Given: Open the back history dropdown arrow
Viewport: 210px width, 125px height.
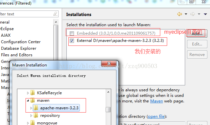Looking at the screenshot, I should click(186, 14).
